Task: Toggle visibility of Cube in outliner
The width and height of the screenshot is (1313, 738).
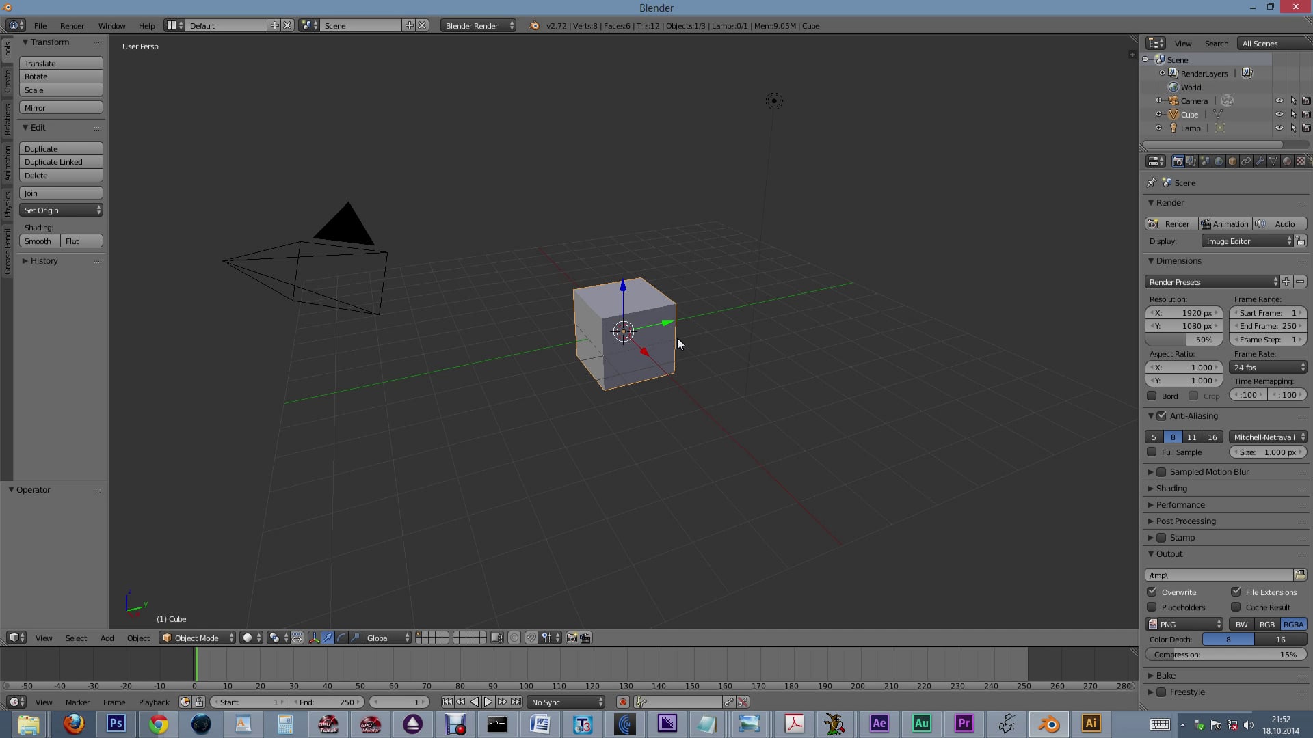Action: click(x=1279, y=114)
